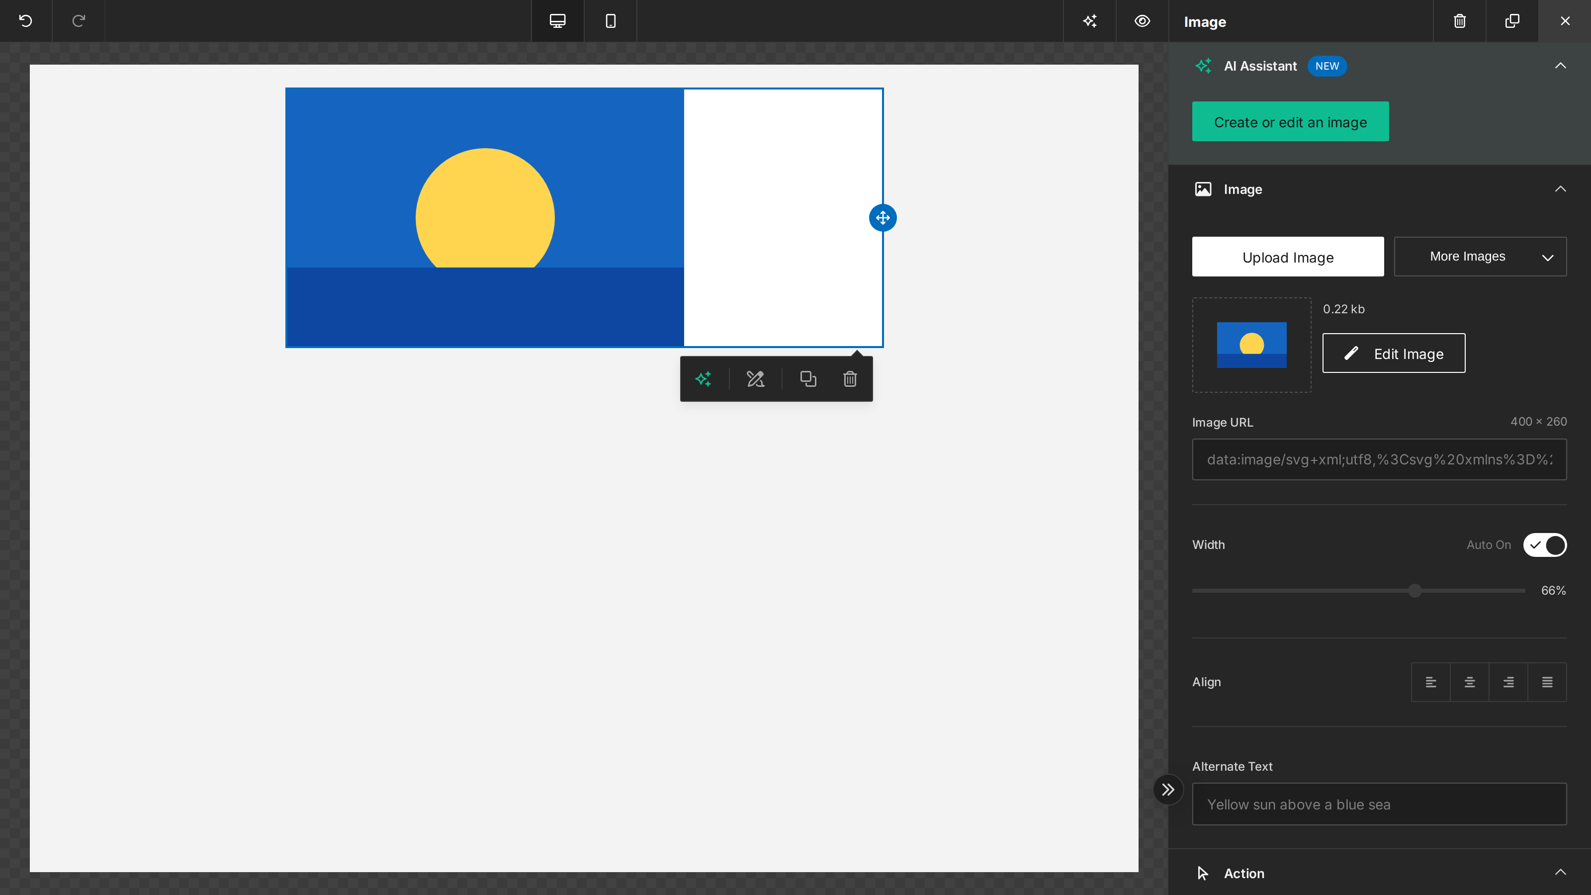Delete image from floating toolbar

[x=850, y=378]
